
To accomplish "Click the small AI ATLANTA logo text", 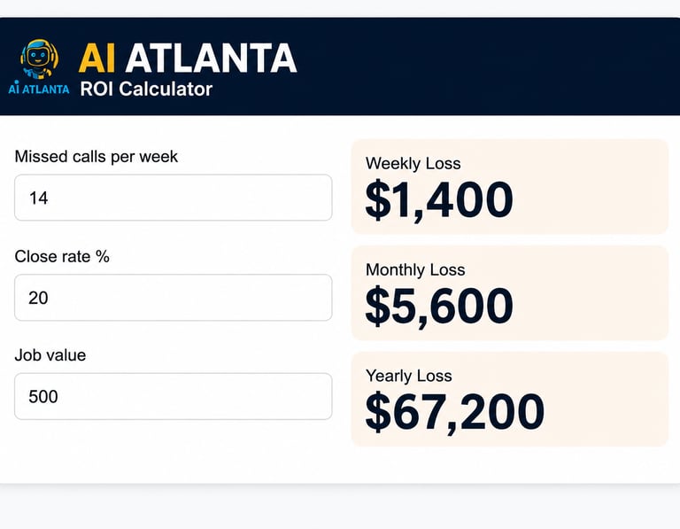I will click(39, 88).
